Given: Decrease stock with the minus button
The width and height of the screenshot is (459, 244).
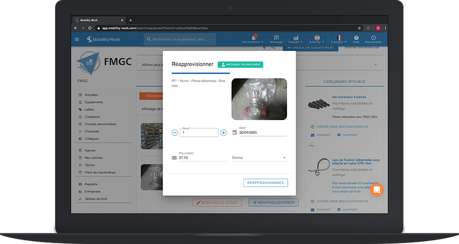Looking at the screenshot, I should tap(175, 133).
